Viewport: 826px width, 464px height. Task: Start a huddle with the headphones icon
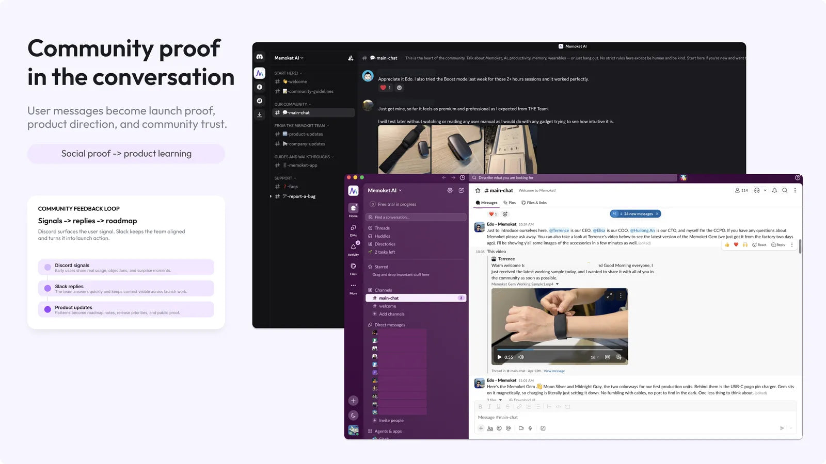pos(757,190)
